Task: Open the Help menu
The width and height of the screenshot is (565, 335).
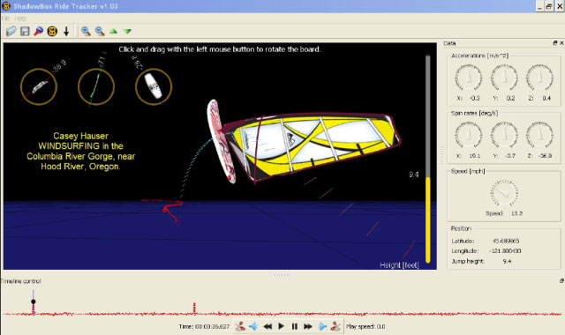Action: coord(20,19)
